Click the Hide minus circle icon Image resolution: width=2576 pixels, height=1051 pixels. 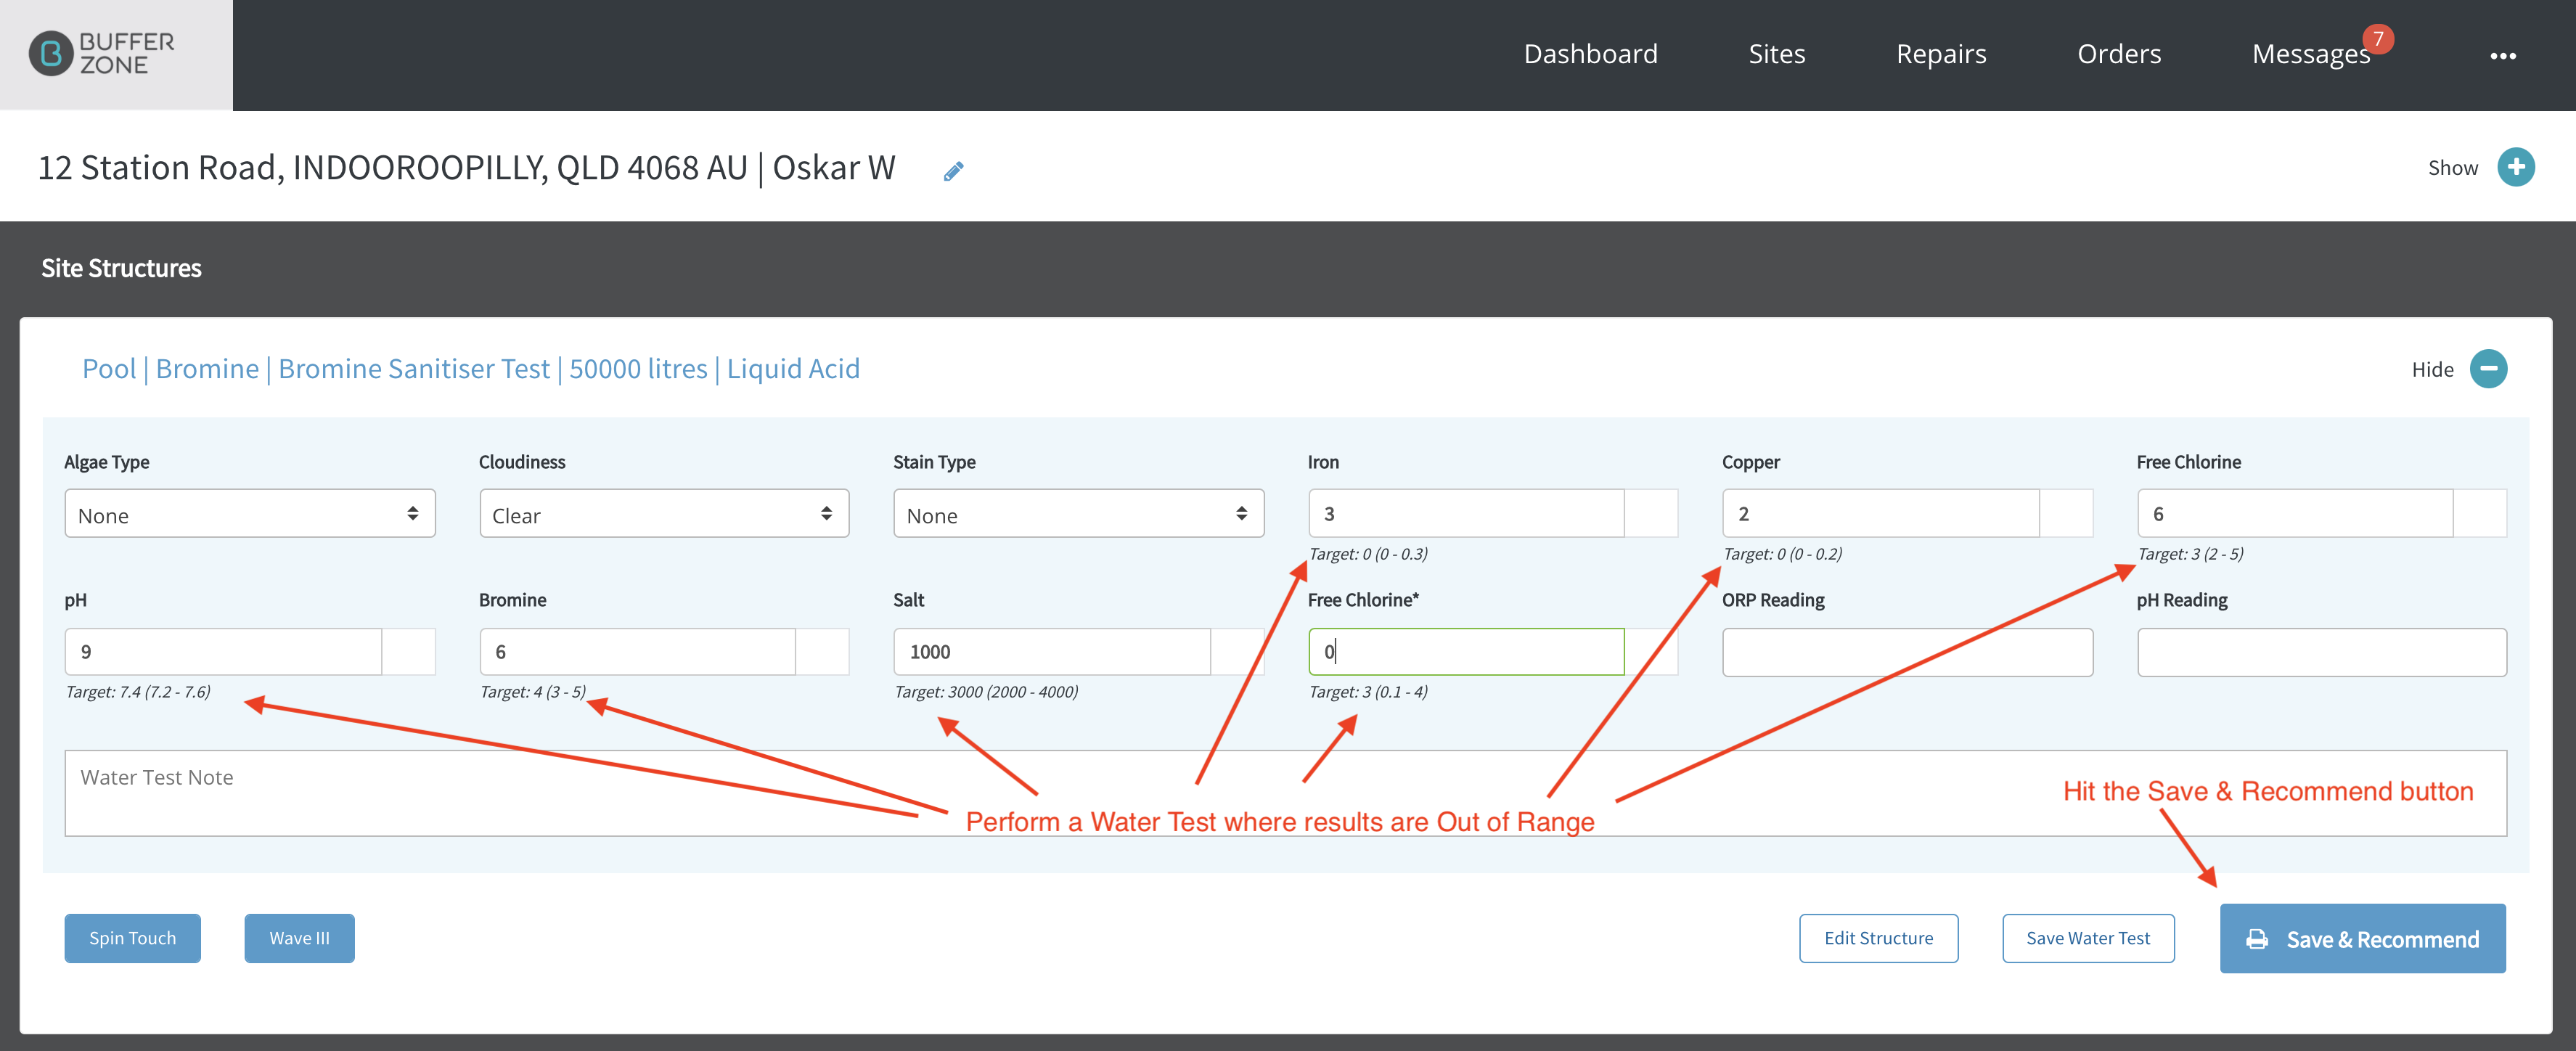point(2488,369)
